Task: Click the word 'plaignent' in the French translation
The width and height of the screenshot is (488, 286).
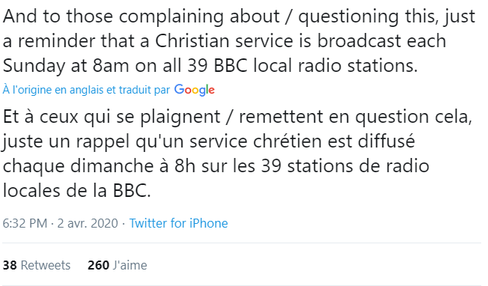Action: tap(180, 118)
